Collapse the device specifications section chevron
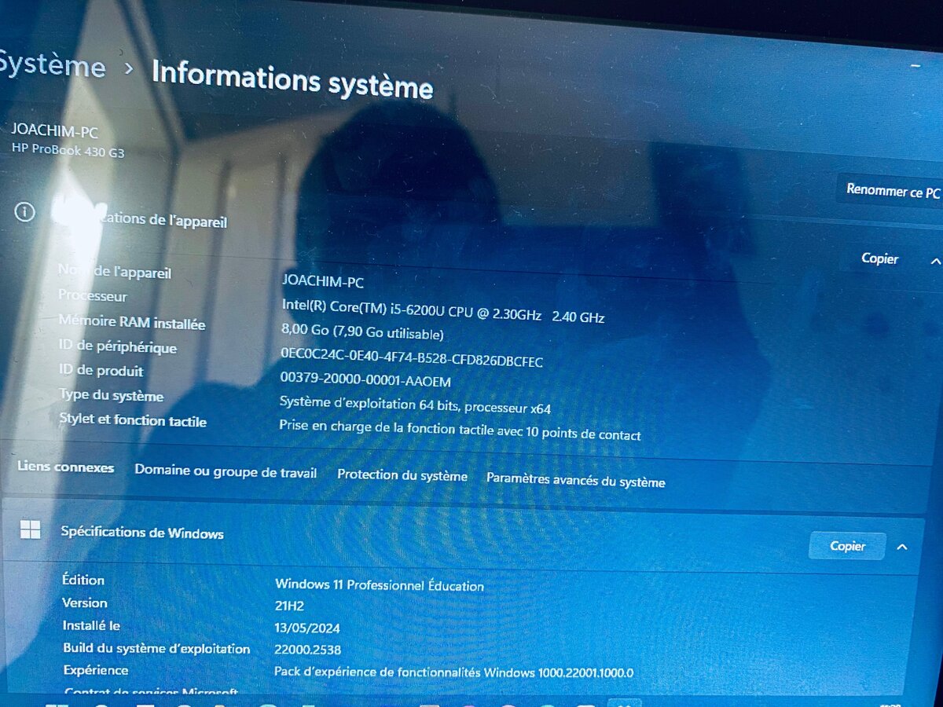The image size is (943, 707). (934, 261)
